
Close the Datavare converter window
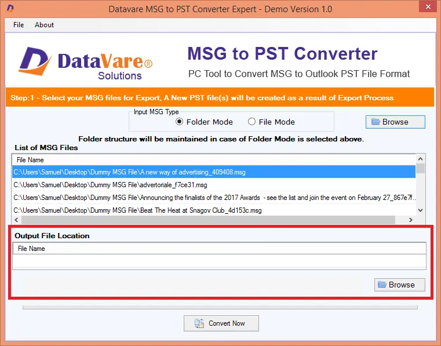point(428,6)
